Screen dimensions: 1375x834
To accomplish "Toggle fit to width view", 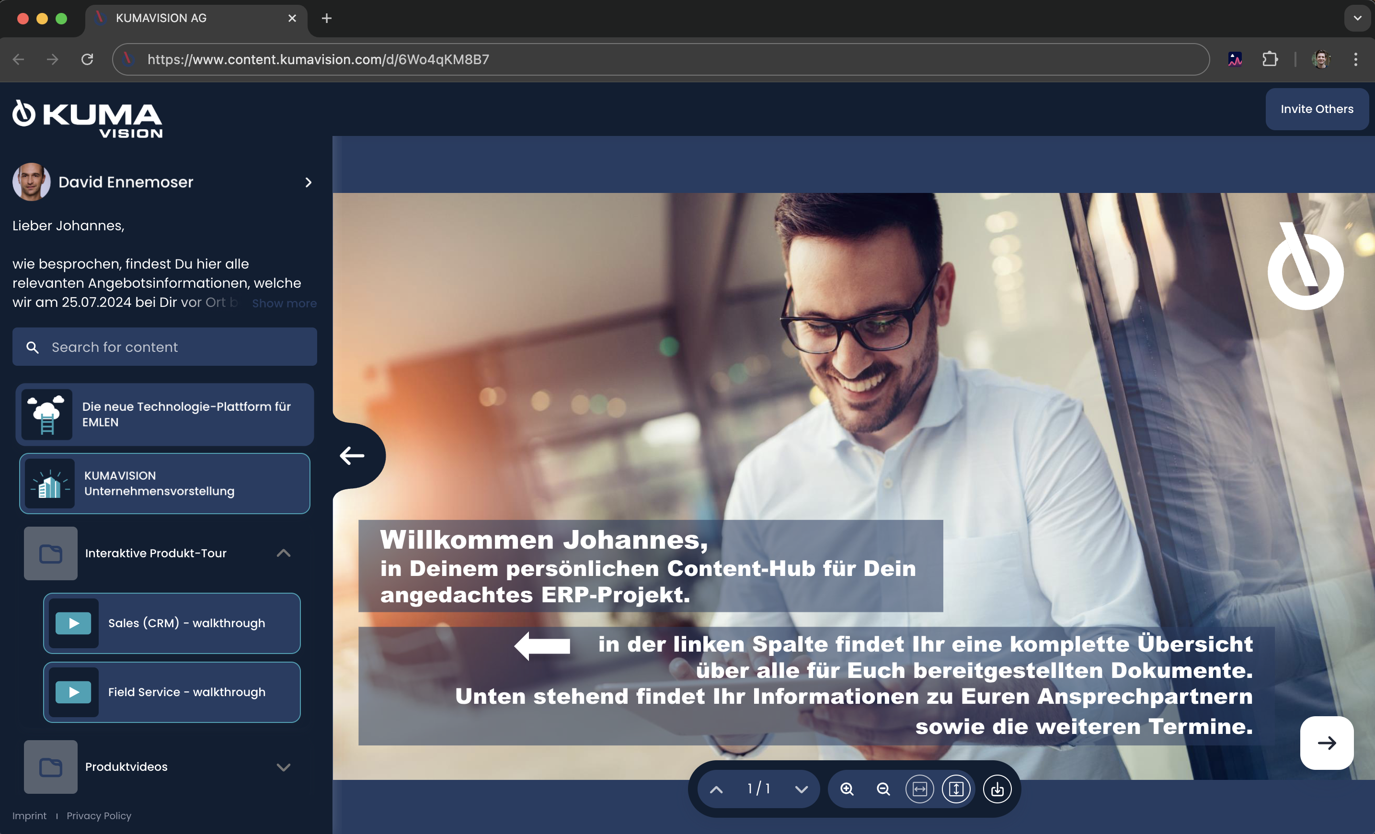I will pyautogui.click(x=919, y=789).
